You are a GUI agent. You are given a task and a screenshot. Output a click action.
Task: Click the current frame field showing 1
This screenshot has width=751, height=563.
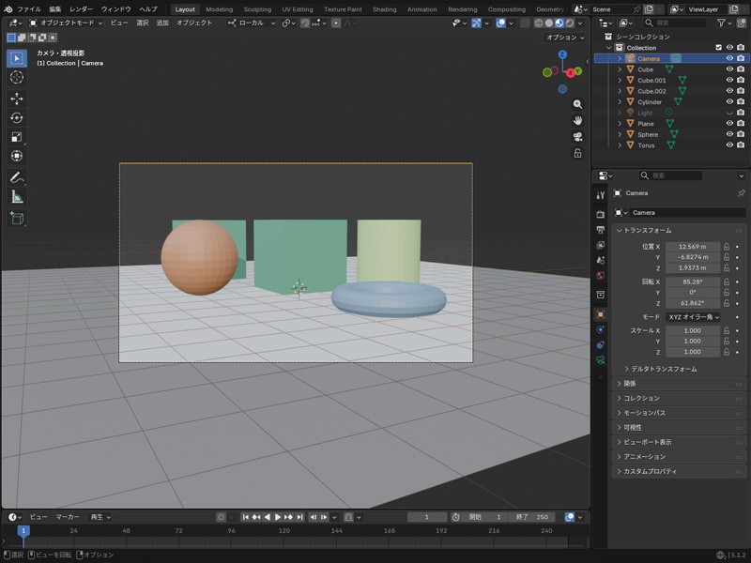point(427,517)
